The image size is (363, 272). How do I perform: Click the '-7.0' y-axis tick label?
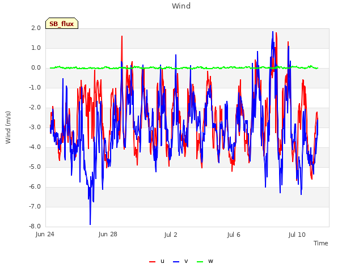click(35, 206)
